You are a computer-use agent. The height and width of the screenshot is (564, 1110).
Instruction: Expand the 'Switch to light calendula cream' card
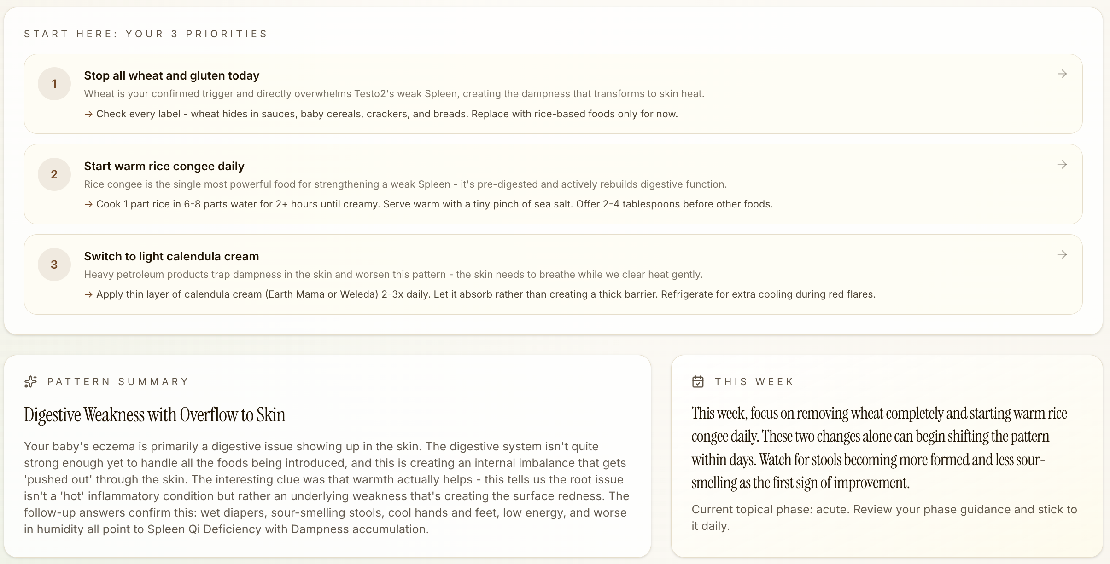(x=171, y=256)
